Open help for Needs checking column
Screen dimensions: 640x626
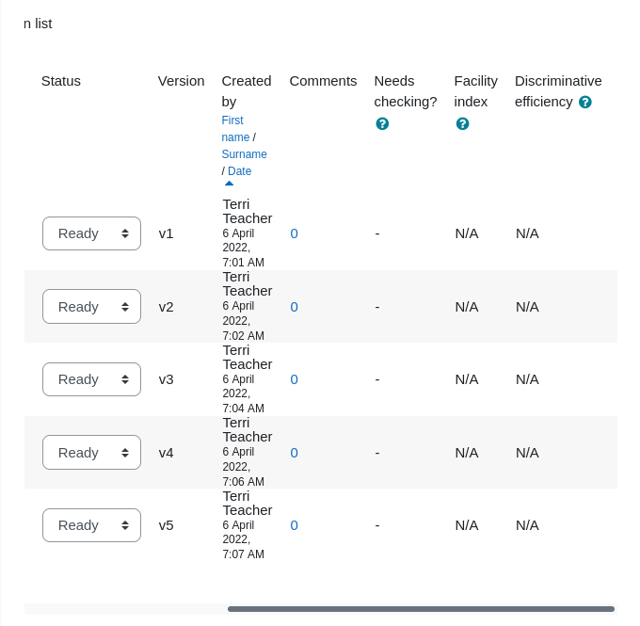pyautogui.click(x=382, y=123)
